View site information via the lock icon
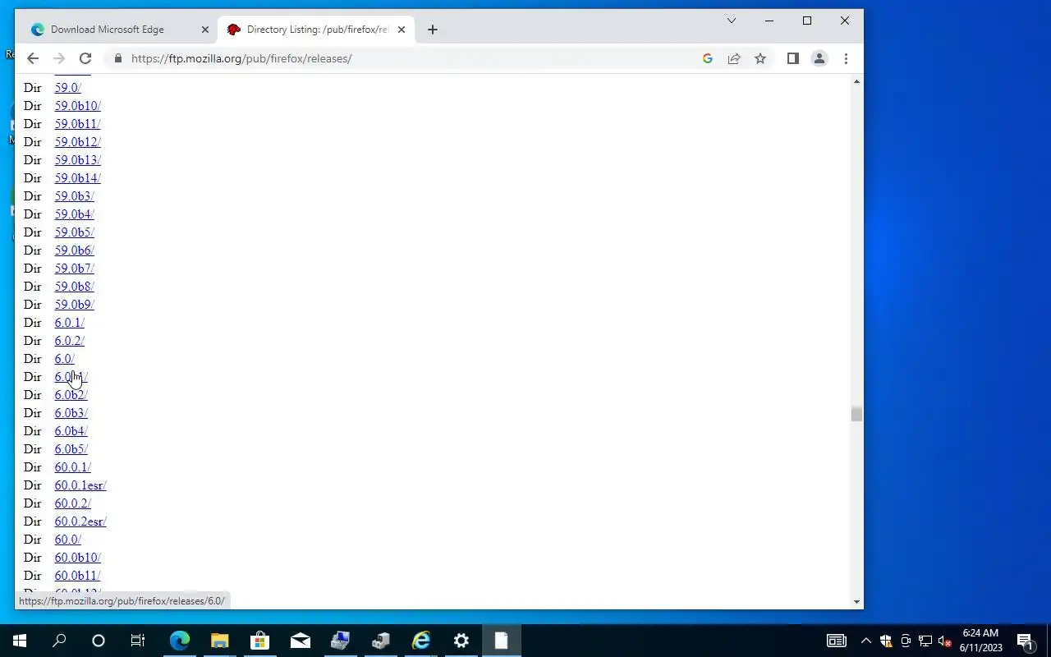The height and width of the screenshot is (657, 1051). point(118,58)
